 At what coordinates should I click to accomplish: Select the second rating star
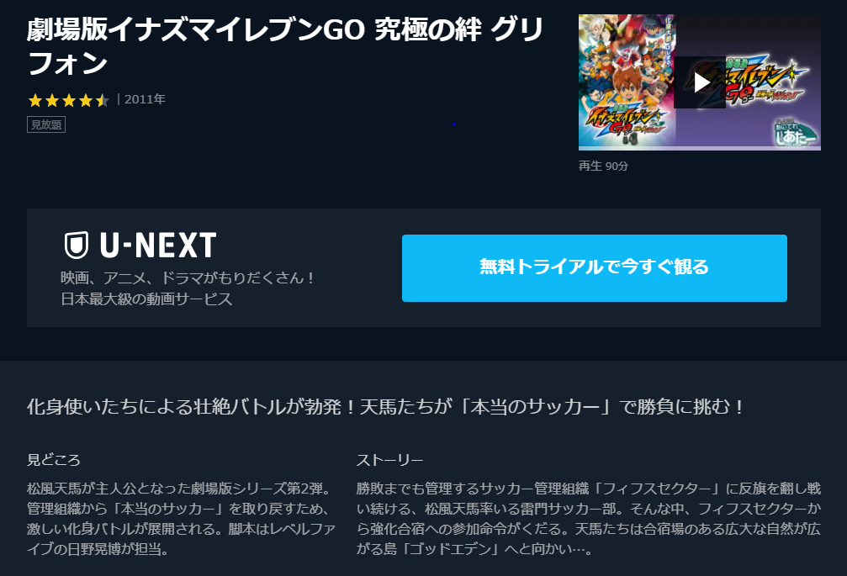(x=52, y=100)
